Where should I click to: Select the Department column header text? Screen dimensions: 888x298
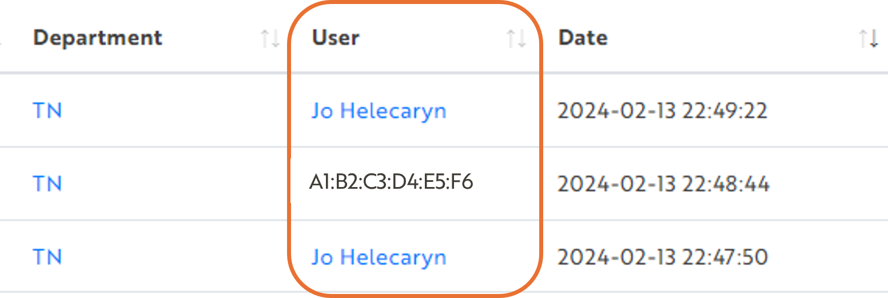98,38
